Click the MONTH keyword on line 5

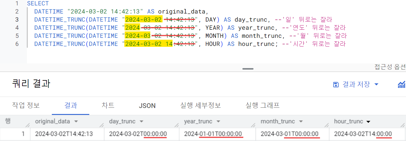(214, 36)
